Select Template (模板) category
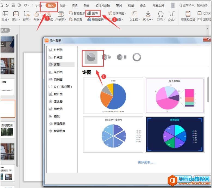Viewport: 212px width, 188px height. coord(61,116)
